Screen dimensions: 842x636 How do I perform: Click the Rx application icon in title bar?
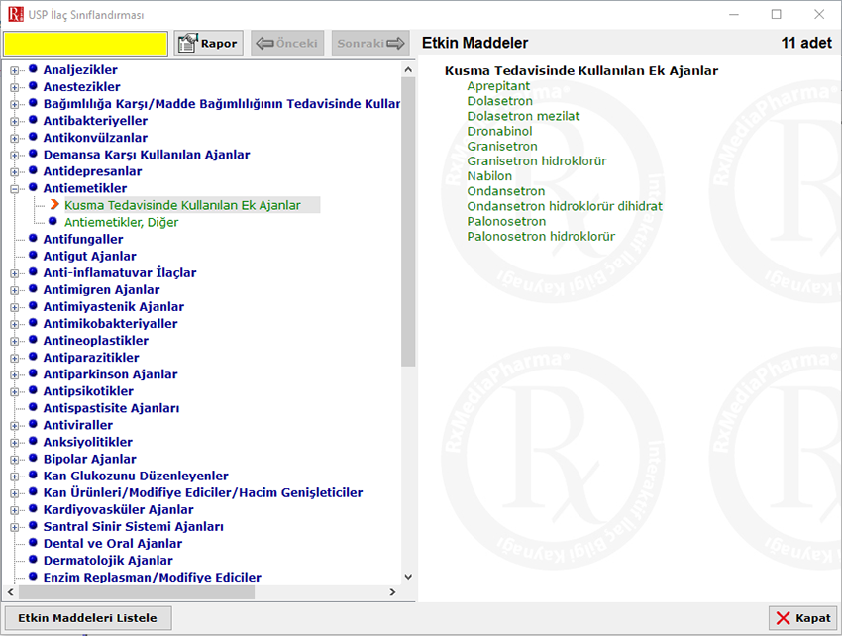point(16,14)
